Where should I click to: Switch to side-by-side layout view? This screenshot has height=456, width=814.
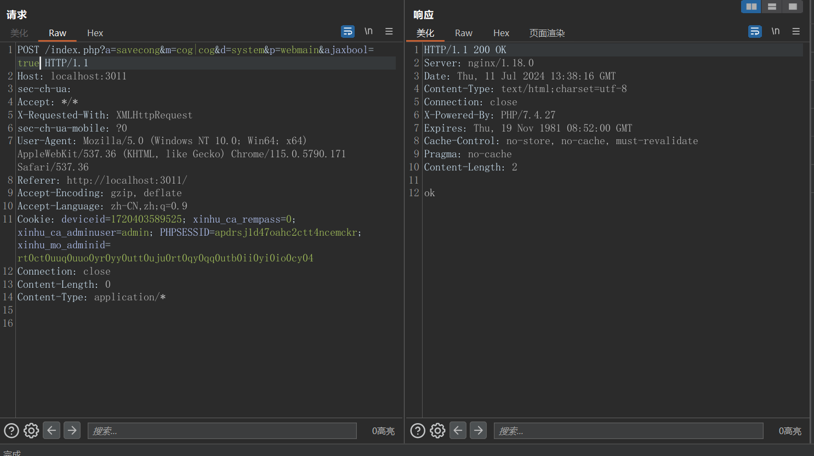tap(751, 7)
